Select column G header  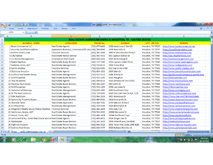(x=184, y=36)
